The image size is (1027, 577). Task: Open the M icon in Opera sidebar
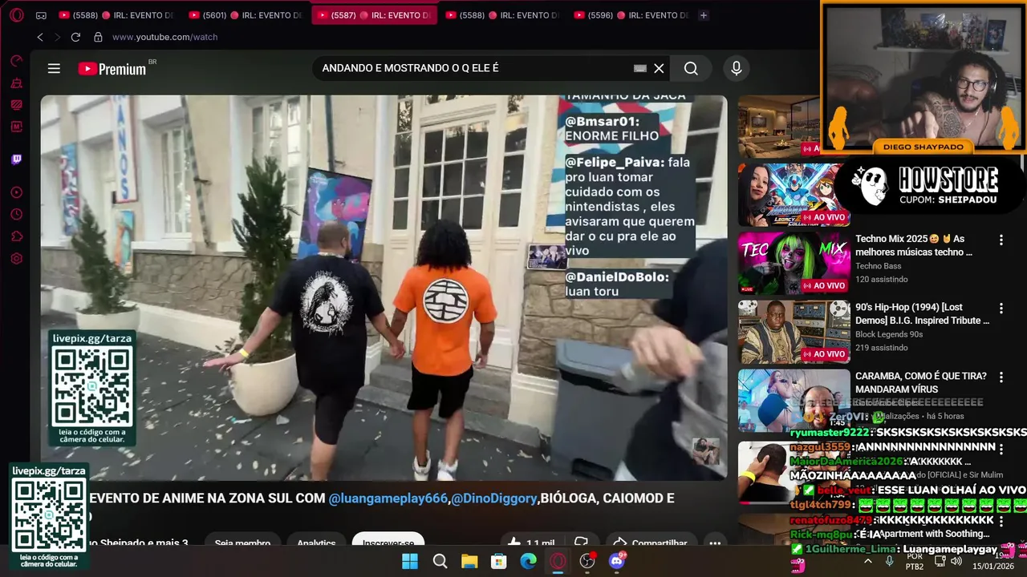point(17,126)
